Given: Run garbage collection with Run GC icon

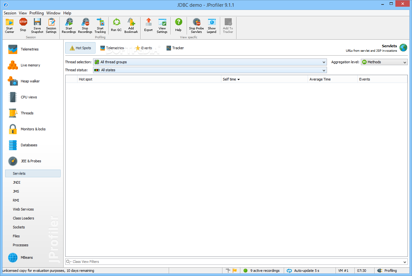Looking at the screenshot, I should point(116,26).
